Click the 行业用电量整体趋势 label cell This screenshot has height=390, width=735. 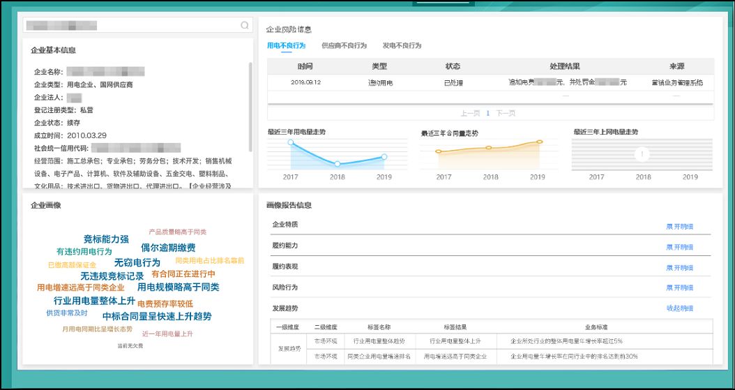[379, 340]
